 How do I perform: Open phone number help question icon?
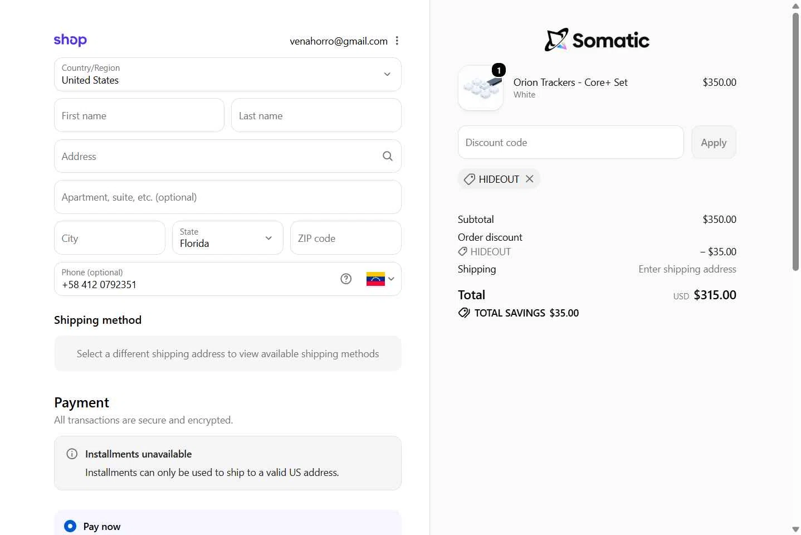coord(346,279)
